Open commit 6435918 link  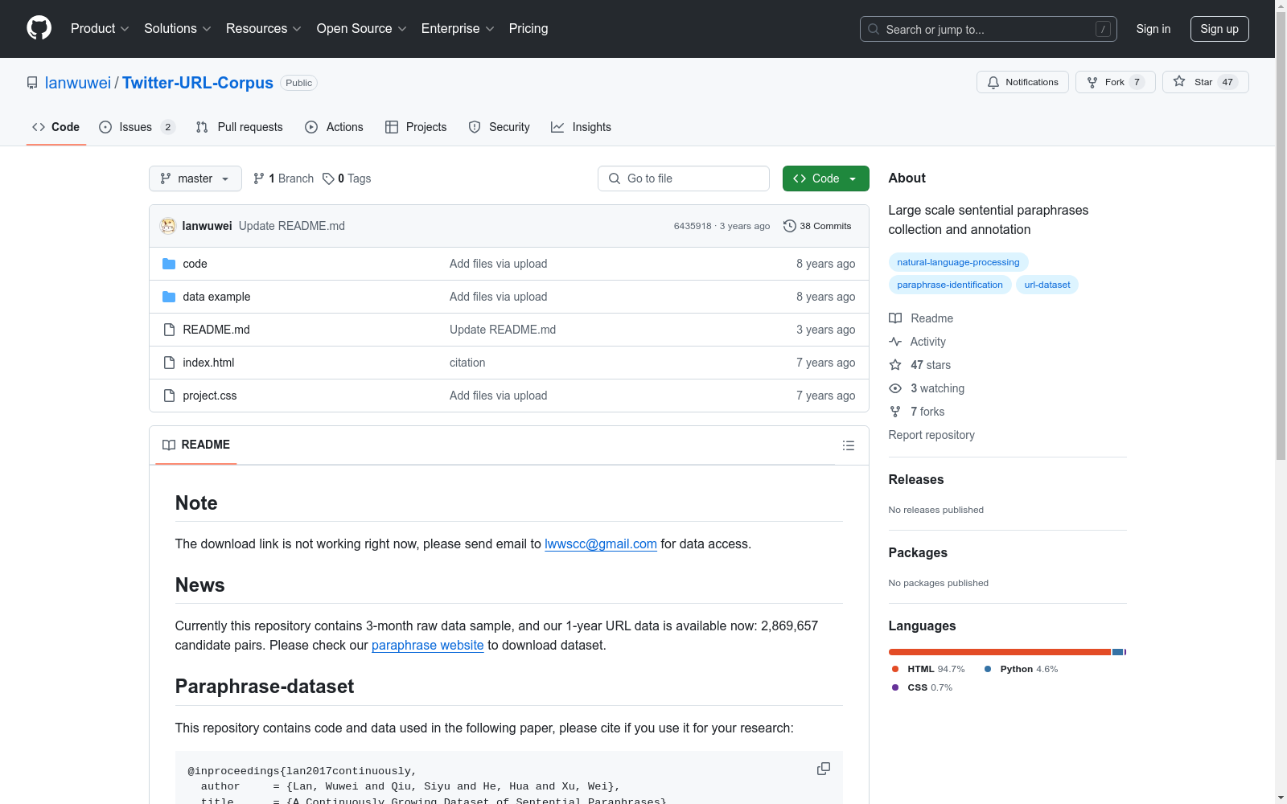693,226
